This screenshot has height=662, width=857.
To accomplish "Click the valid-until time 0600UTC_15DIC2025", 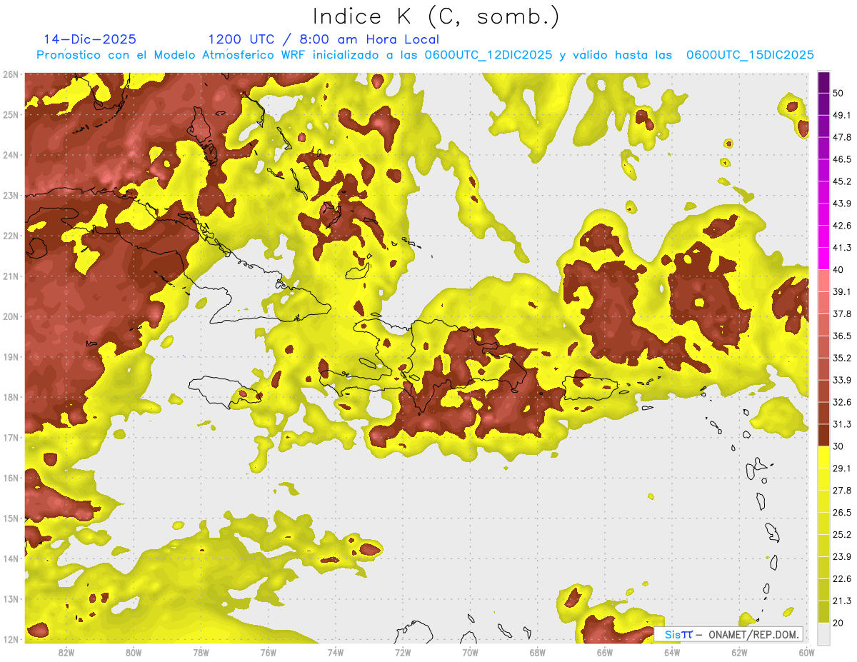I will (750, 55).
